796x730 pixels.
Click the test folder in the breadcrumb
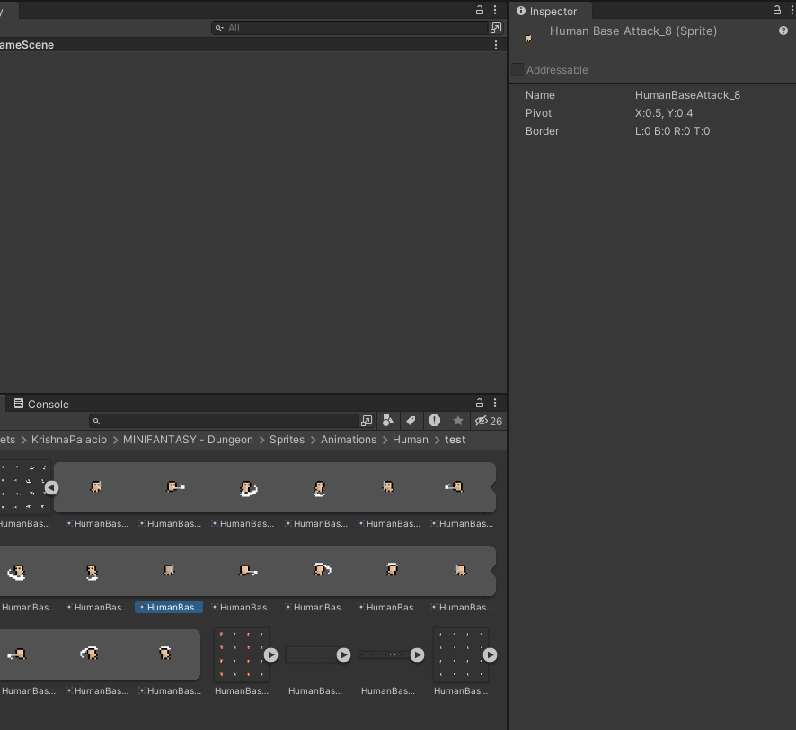(455, 440)
